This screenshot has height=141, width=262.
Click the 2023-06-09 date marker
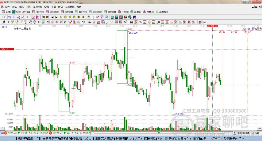click(212, 26)
